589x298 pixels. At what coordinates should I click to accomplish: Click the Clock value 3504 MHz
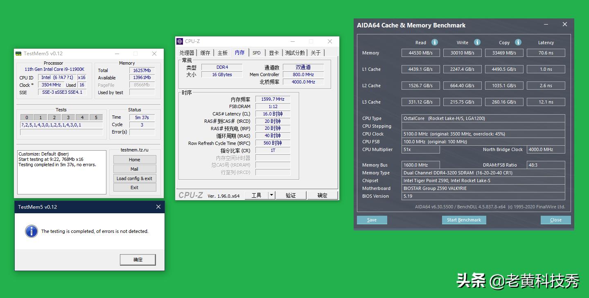pos(51,85)
